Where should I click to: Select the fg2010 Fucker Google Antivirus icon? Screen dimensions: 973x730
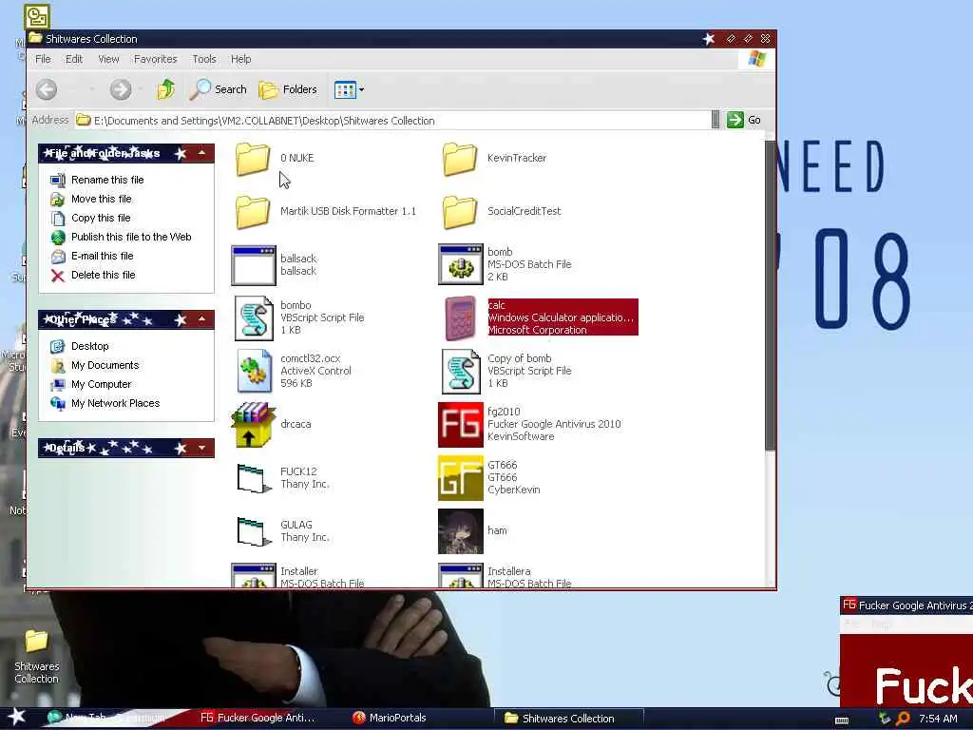[461, 425]
